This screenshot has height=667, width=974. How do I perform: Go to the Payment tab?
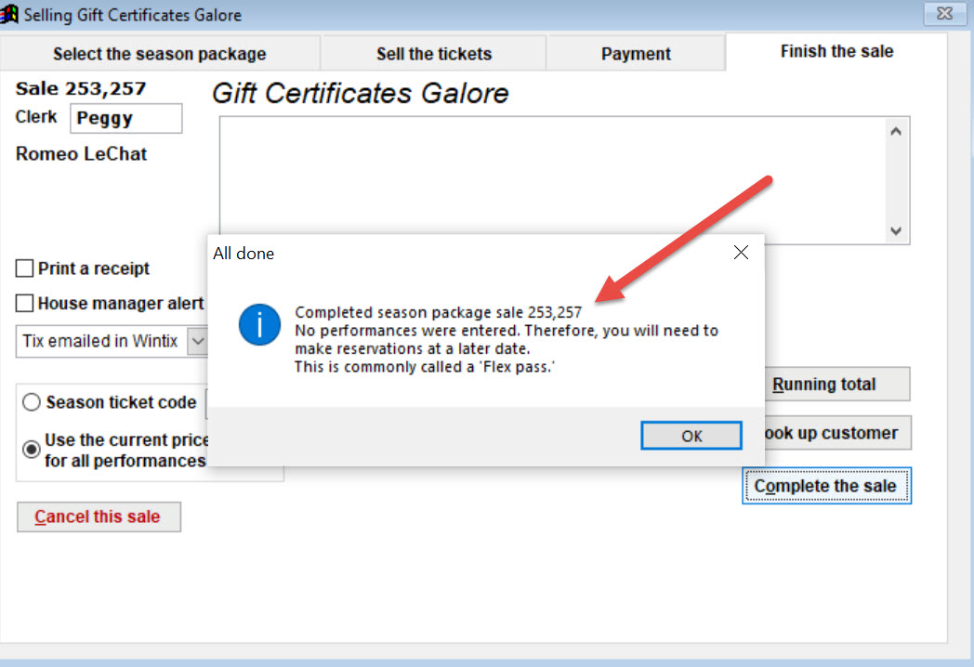[636, 54]
